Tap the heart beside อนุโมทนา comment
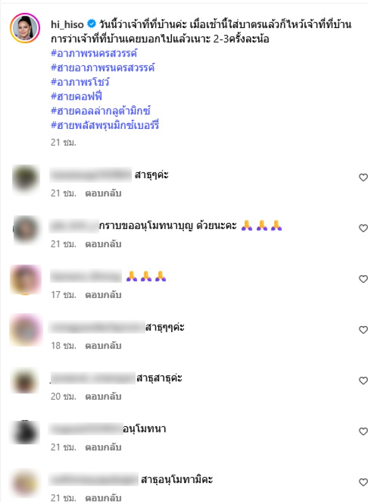Viewport: 368px width, 502px height. coord(363,431)
